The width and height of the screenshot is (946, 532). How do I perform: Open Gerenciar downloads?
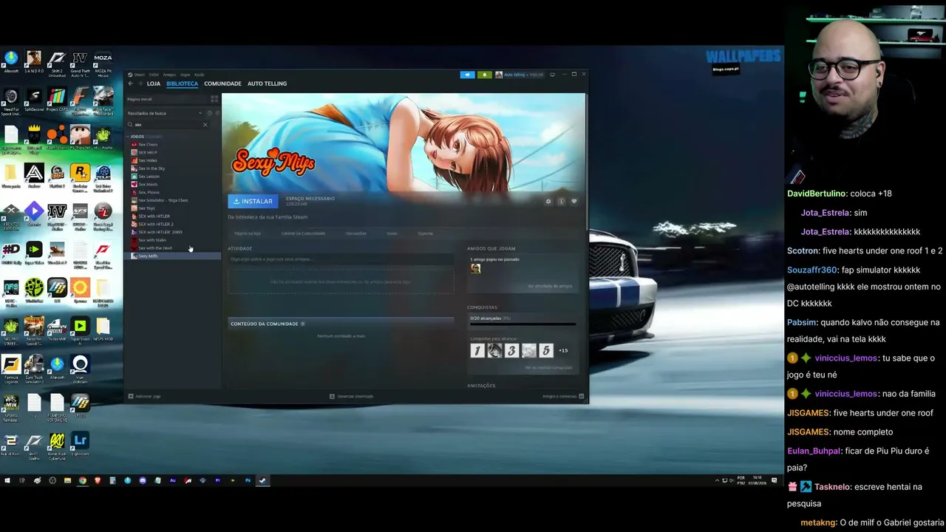tap(351, 396)
